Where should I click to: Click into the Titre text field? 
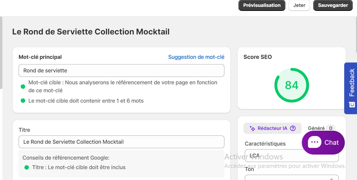121,142
